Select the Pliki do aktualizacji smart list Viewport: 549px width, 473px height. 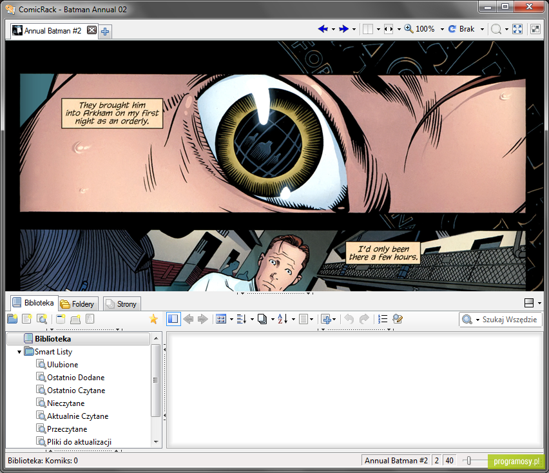pos(79,442)
